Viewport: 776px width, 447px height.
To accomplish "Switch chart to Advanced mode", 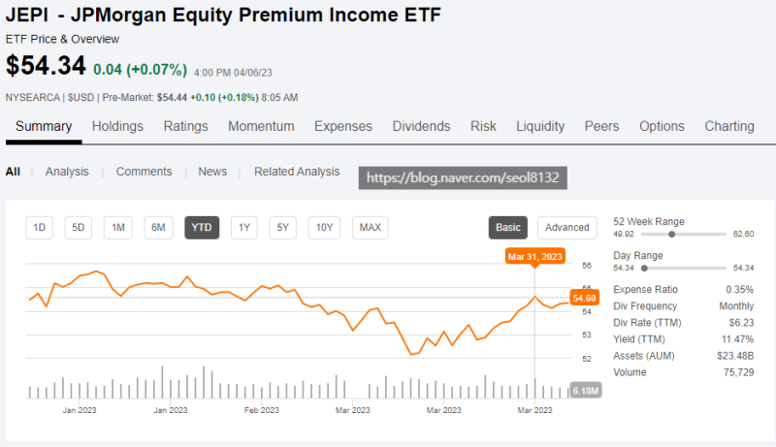I will pyautogui.click(x=566, y=228).
